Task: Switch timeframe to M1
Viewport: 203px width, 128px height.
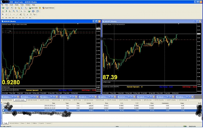Action: [x=3, y=18]
